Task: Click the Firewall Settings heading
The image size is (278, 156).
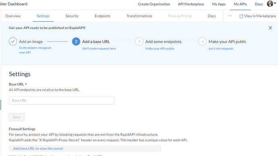Action: pyautogui.click(x=22, y=129)
